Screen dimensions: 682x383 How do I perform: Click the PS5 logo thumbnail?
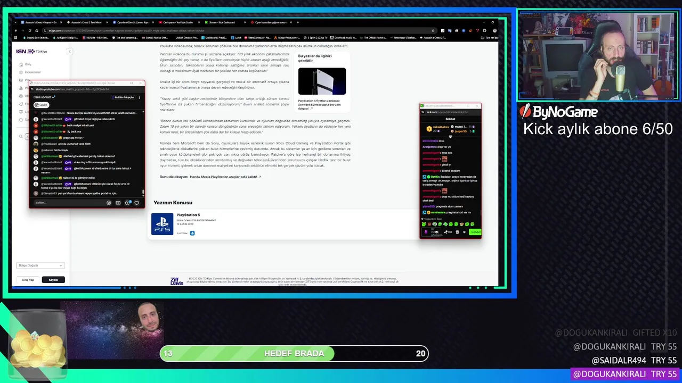click(162, 224)
